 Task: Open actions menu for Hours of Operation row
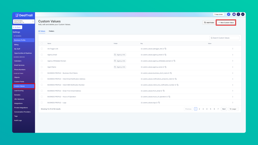[233, 97]
